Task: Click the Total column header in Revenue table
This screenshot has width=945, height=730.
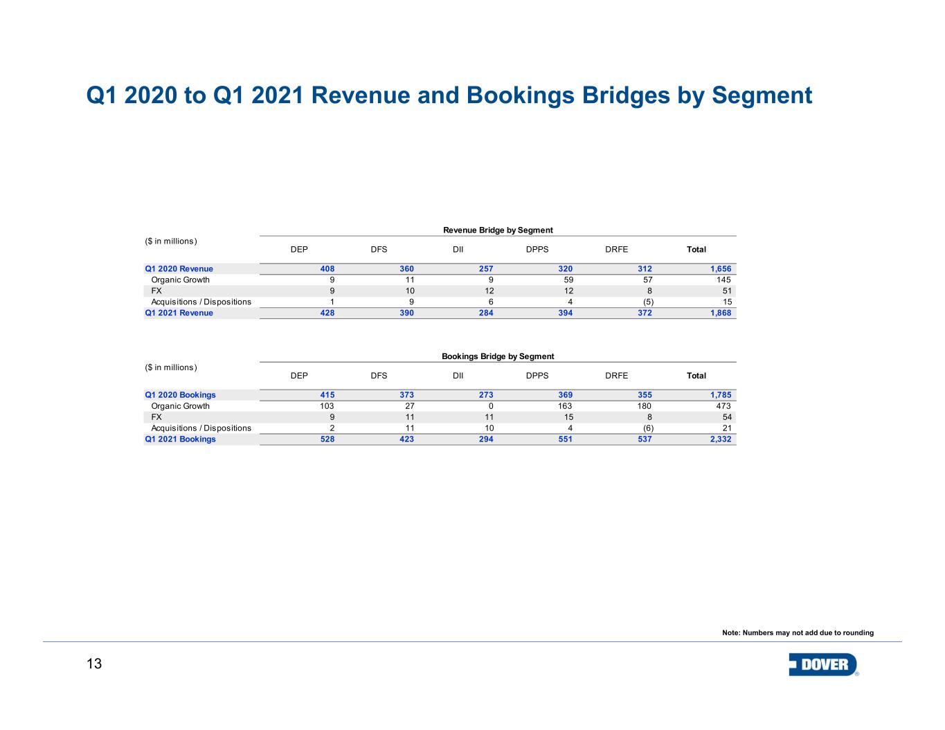Action: 696,249
